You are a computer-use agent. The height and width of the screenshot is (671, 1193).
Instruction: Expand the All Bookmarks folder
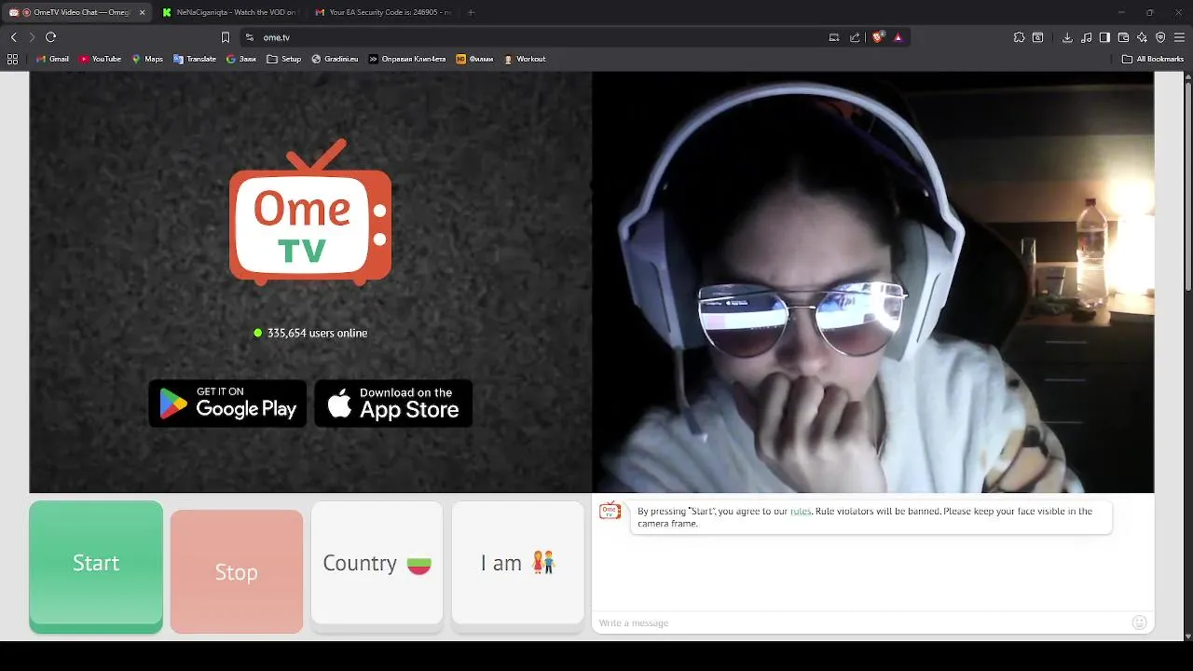click(x=1153, y=59)
